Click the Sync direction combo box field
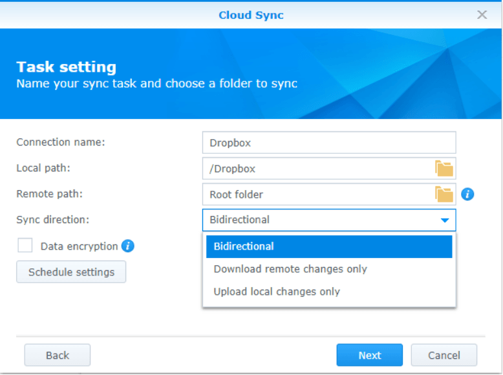The width and height of the screenshot is (503, 375). (x=320, y=220)
